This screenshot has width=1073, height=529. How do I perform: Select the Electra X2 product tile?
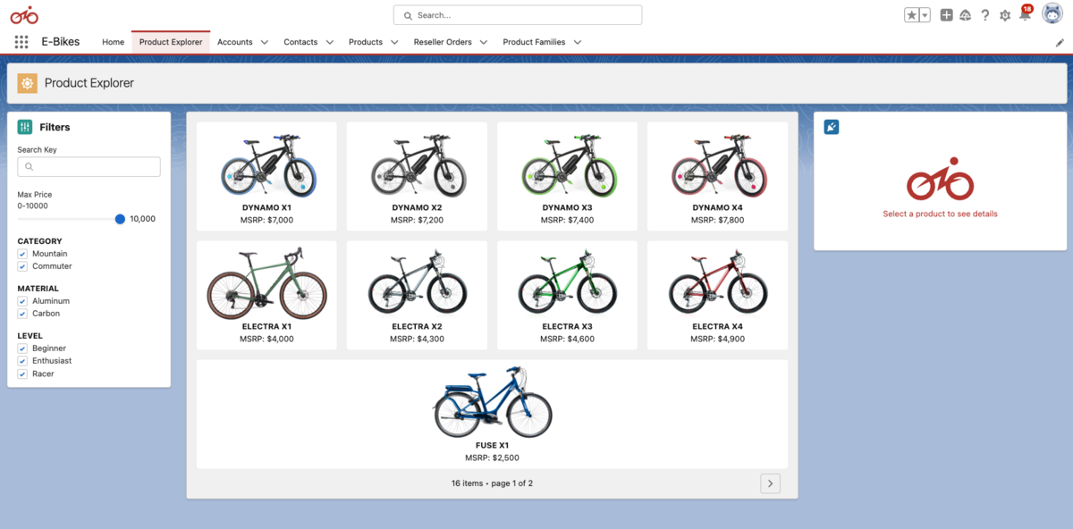tap(417, 295)
